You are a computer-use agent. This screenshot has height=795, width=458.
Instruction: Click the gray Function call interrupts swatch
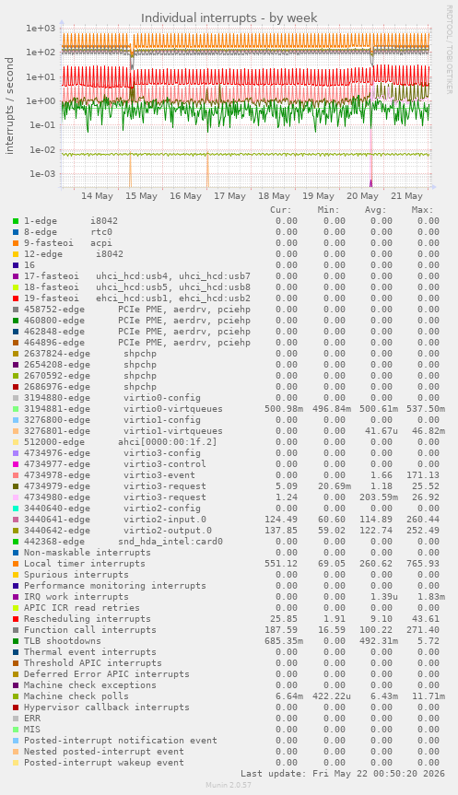tap(16, 630)
